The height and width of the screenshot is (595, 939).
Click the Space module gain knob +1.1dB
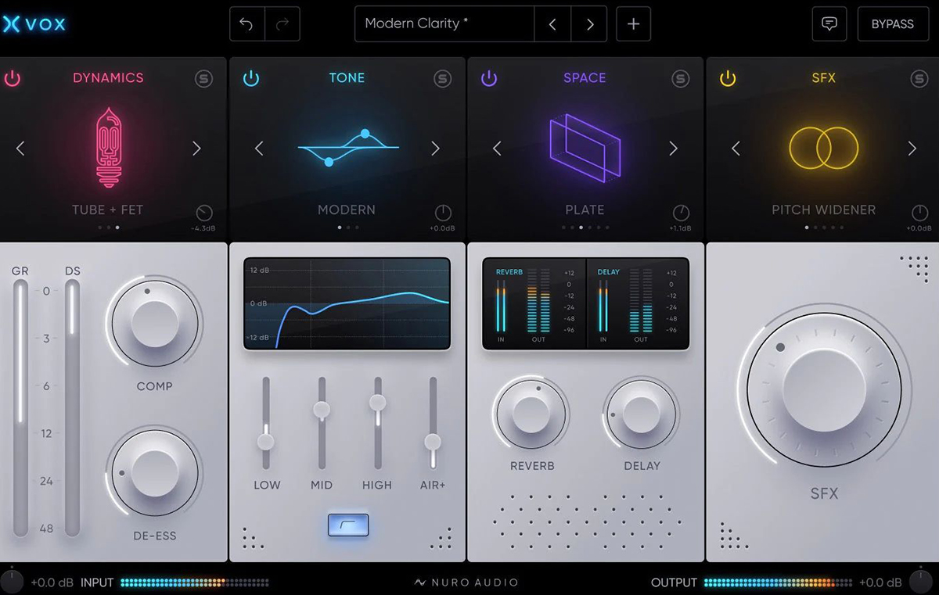681,213
